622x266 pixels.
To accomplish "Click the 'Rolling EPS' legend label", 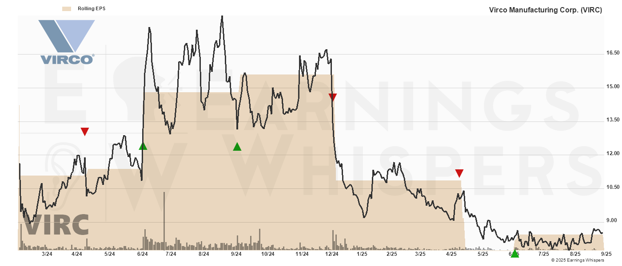I will tap(92, 9).
